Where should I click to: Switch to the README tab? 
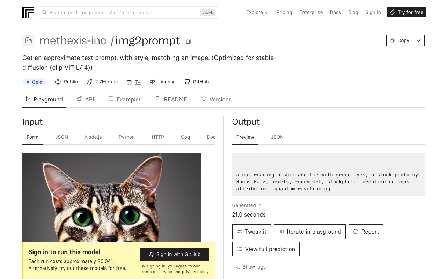tap(171, 99)
